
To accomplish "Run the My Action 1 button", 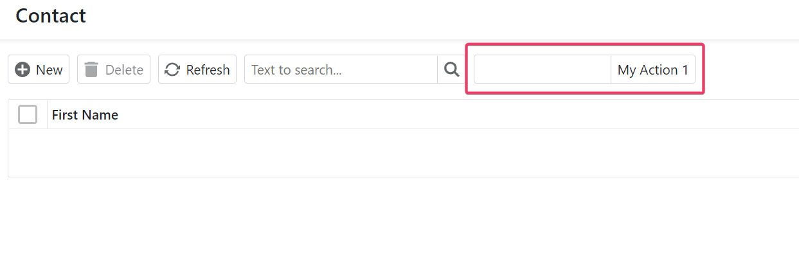I will point(652,69).
